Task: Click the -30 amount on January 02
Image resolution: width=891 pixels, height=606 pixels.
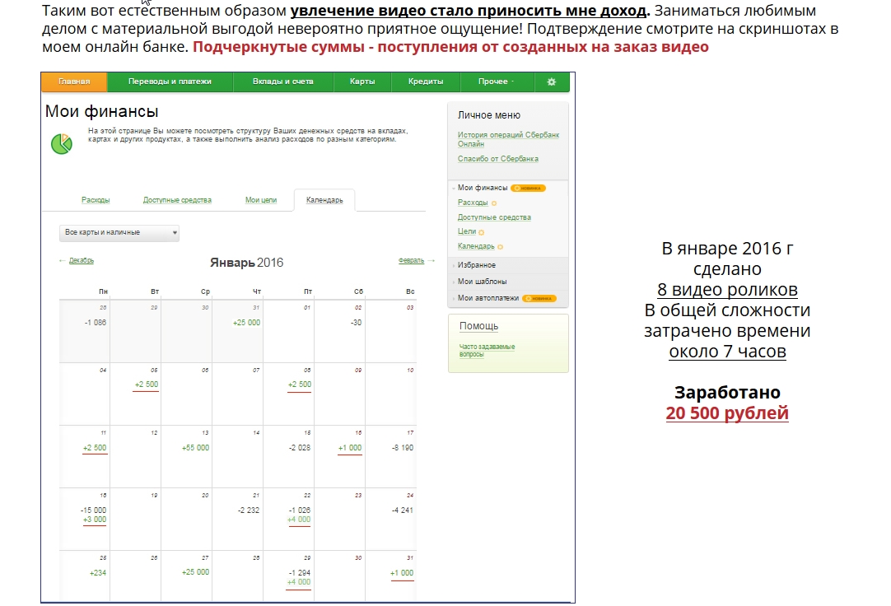Action: point(357,323)
